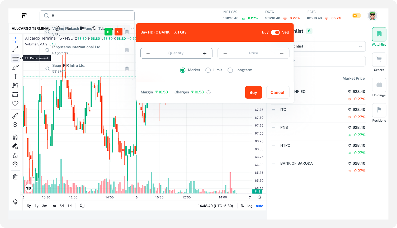Click the green B buy button
The width and height of the screenshot is (397, 228).
tap(108, 32)
